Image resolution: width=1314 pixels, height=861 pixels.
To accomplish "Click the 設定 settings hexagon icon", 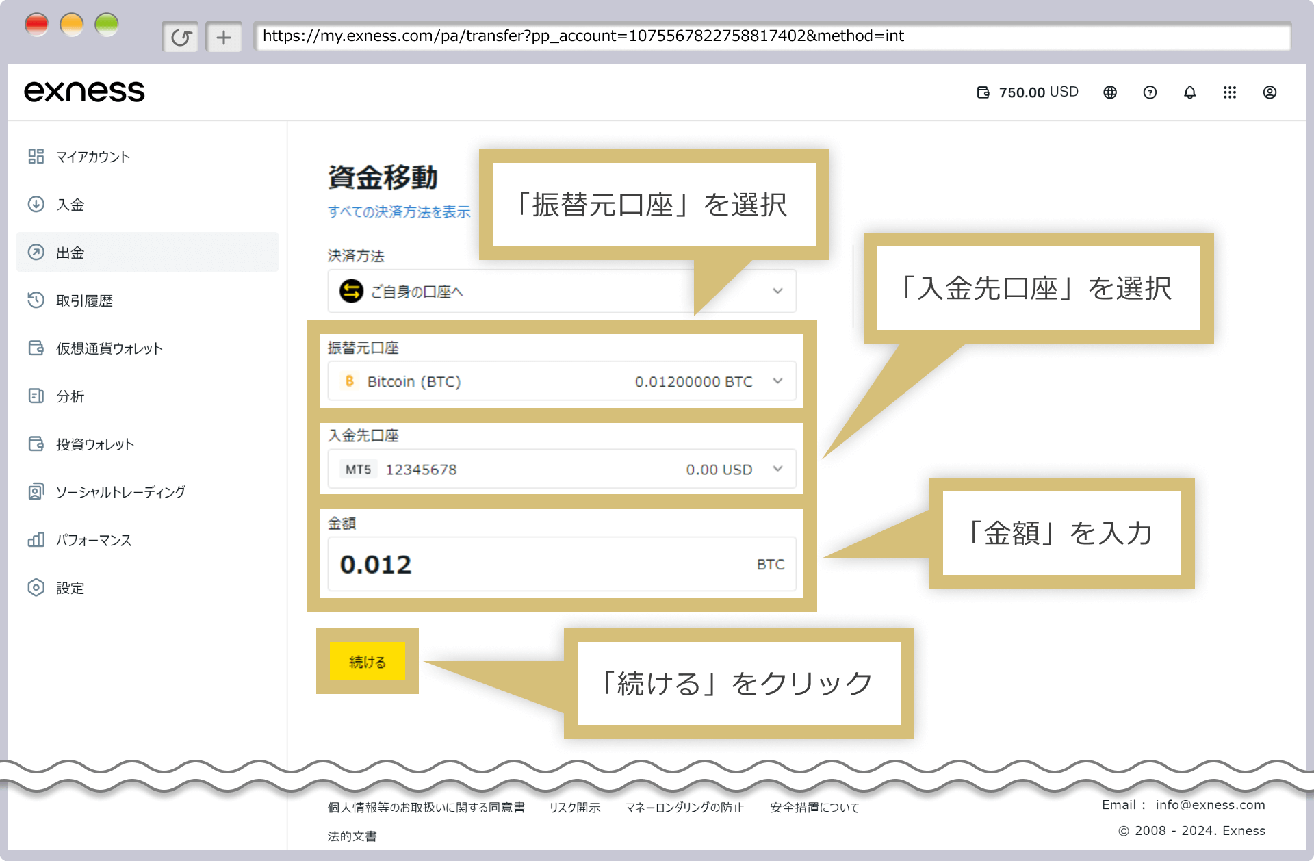I will click(x=36, y=587).
